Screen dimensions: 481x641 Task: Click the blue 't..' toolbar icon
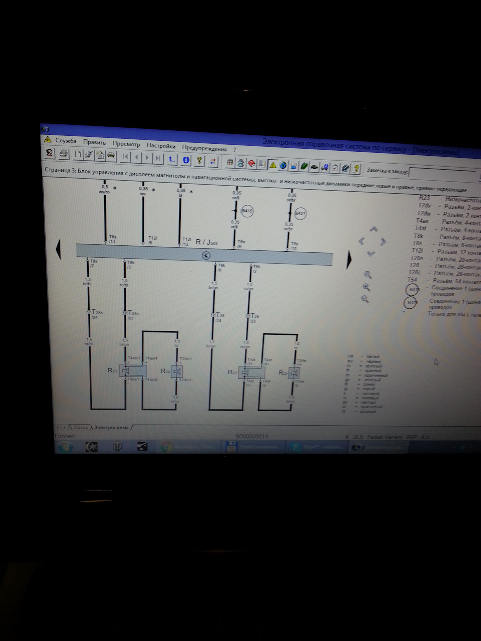(x=172, y=160)
